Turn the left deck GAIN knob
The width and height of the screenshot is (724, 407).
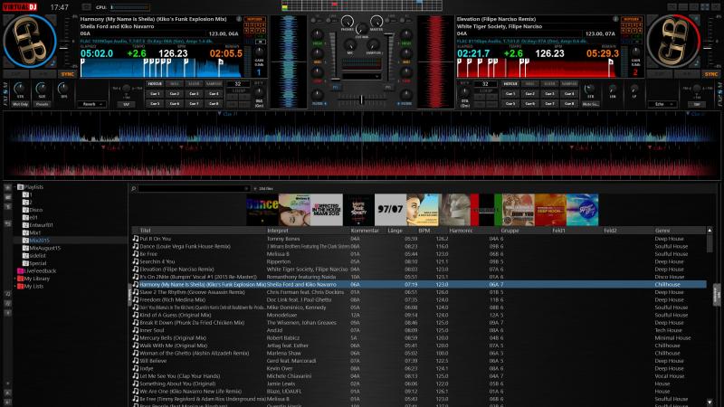click(x=259, y=52)
